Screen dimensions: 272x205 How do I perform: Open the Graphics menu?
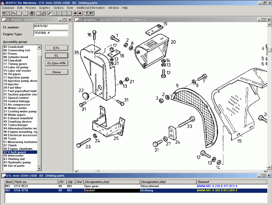point(44,8)
